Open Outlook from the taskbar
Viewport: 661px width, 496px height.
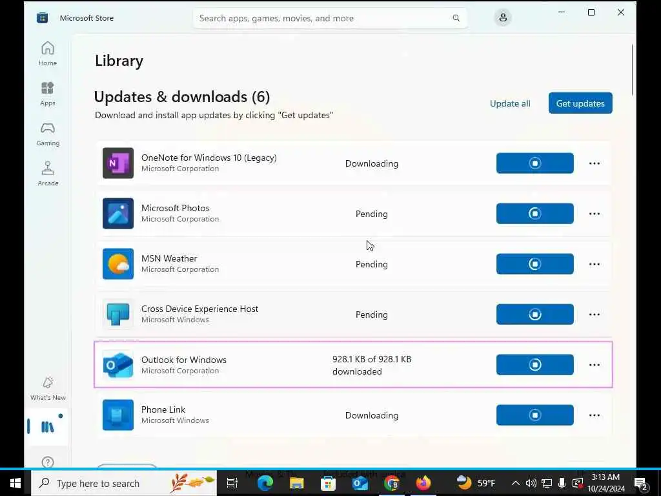click(360, 483)
